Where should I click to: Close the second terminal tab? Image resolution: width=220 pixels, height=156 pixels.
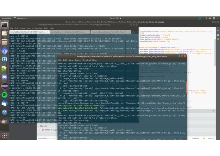pos(88,32)
